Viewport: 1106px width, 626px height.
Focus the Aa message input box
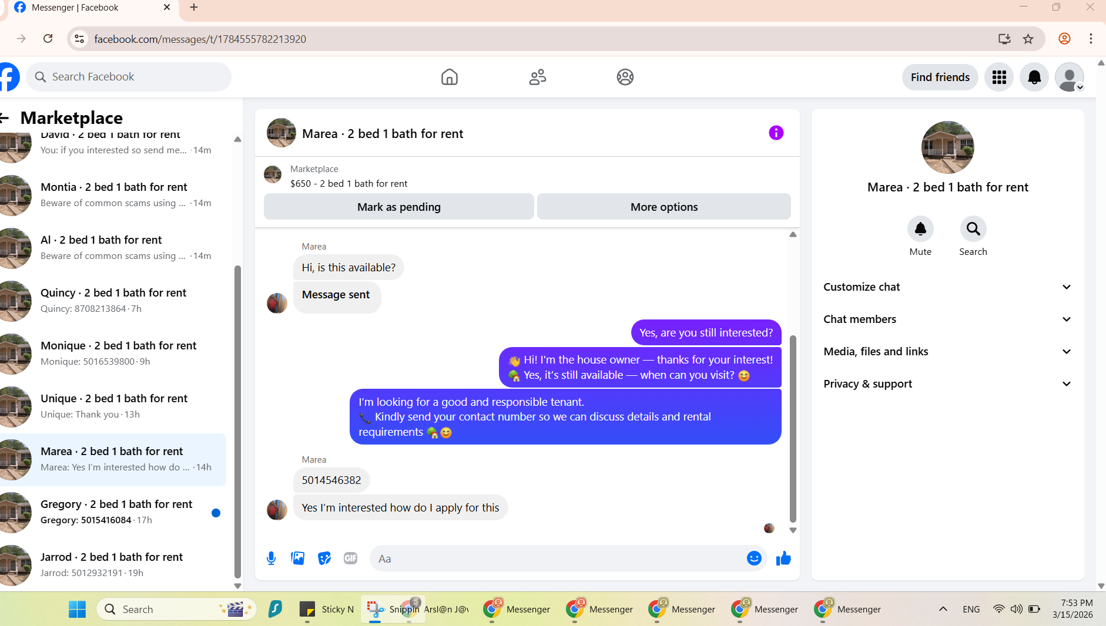pyautogui.click(x=558, y=558)
